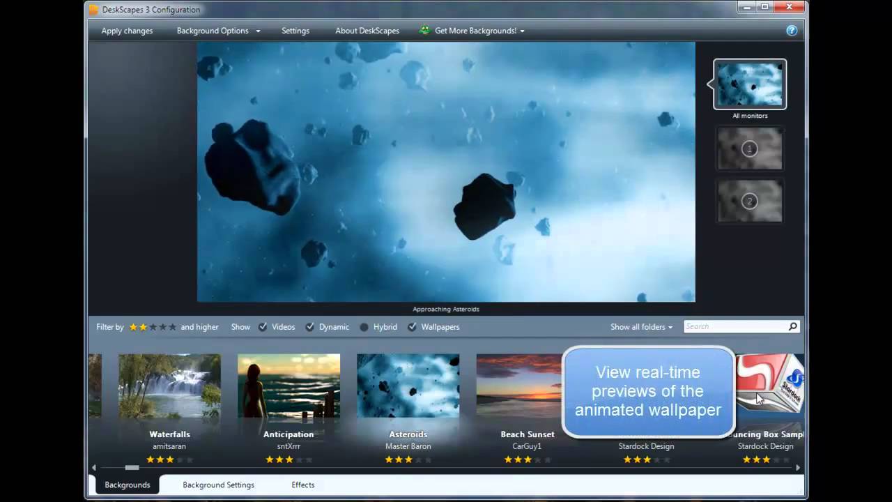Click the star rating under Asteroids
Viewport: 892px width, 502px height.
408,459
